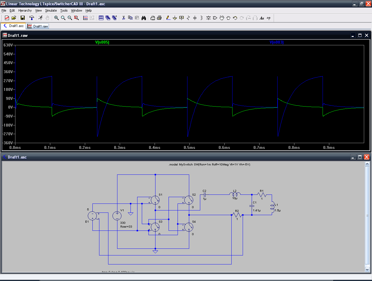The width and height of the screenshot is (372, 281).
Task: Click schematic scrollbar down arrow
Action: [367, 269]
